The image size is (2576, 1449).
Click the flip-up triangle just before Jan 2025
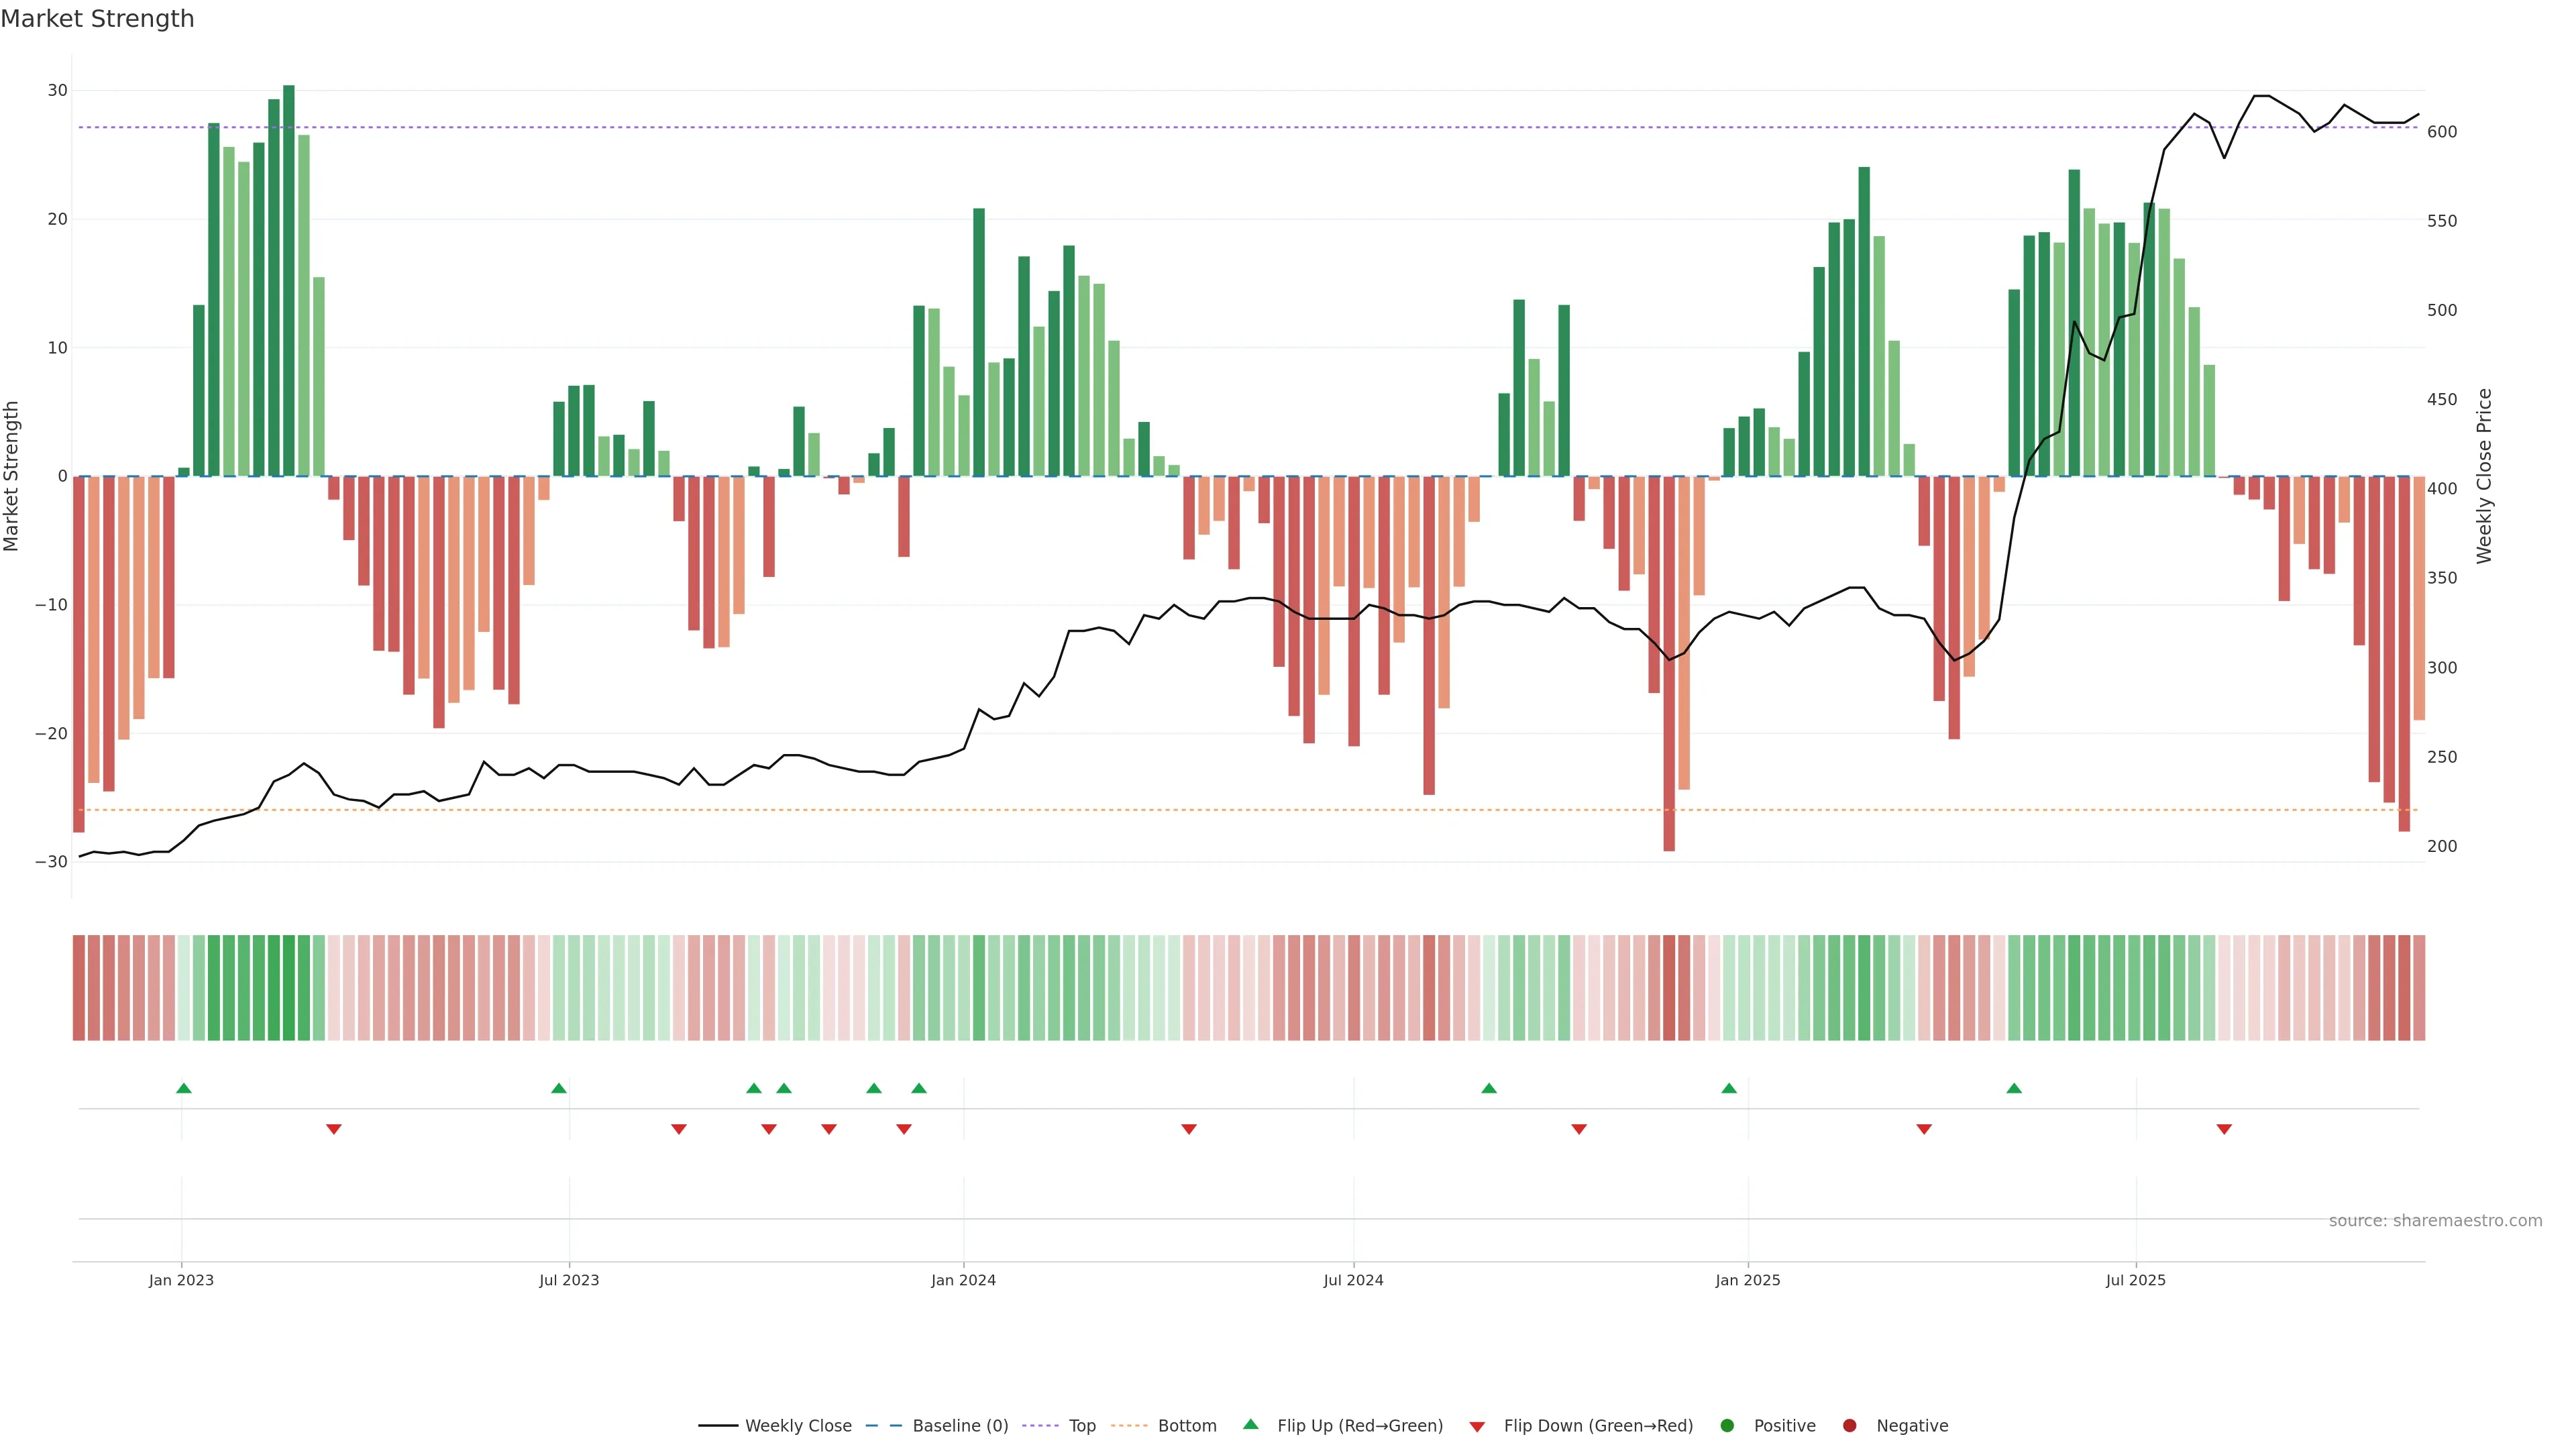1729,1088
